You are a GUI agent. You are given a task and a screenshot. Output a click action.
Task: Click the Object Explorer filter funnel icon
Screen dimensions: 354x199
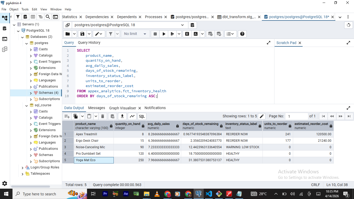click(18, 17)
